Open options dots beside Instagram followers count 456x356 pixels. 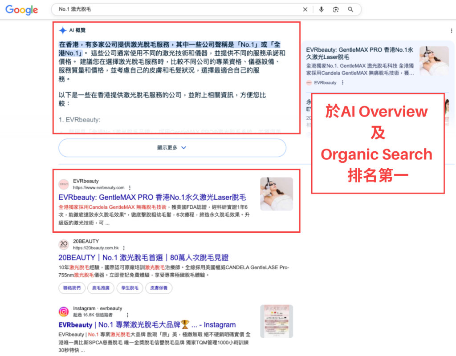click(127, 315)
